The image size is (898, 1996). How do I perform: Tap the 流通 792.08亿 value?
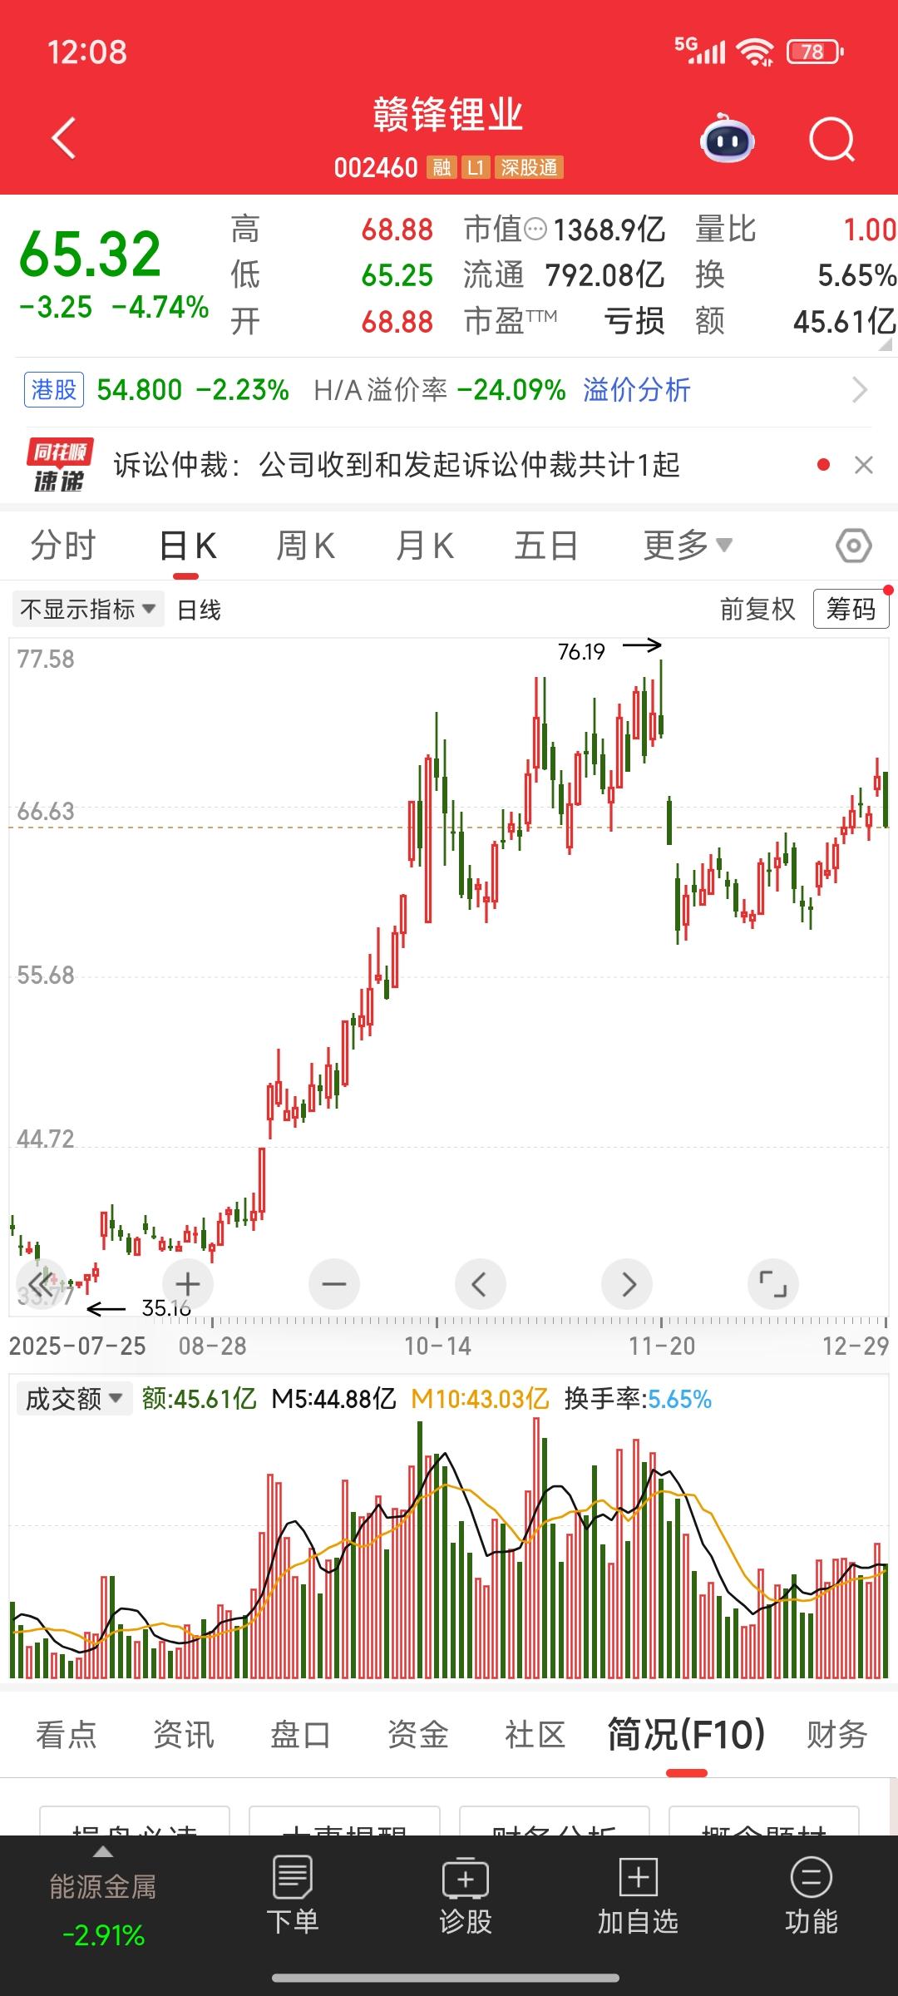click(604, 275)
